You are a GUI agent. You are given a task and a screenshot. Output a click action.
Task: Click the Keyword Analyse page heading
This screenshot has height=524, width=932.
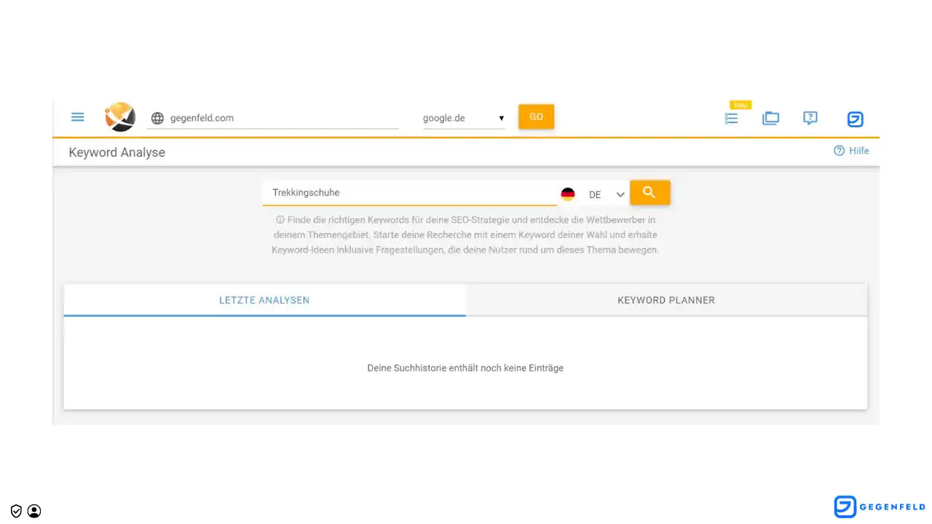116,152
